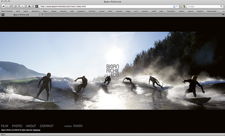
Task: Select the Bjoern Richie Lob tab
Action: [x=21, y=15]
